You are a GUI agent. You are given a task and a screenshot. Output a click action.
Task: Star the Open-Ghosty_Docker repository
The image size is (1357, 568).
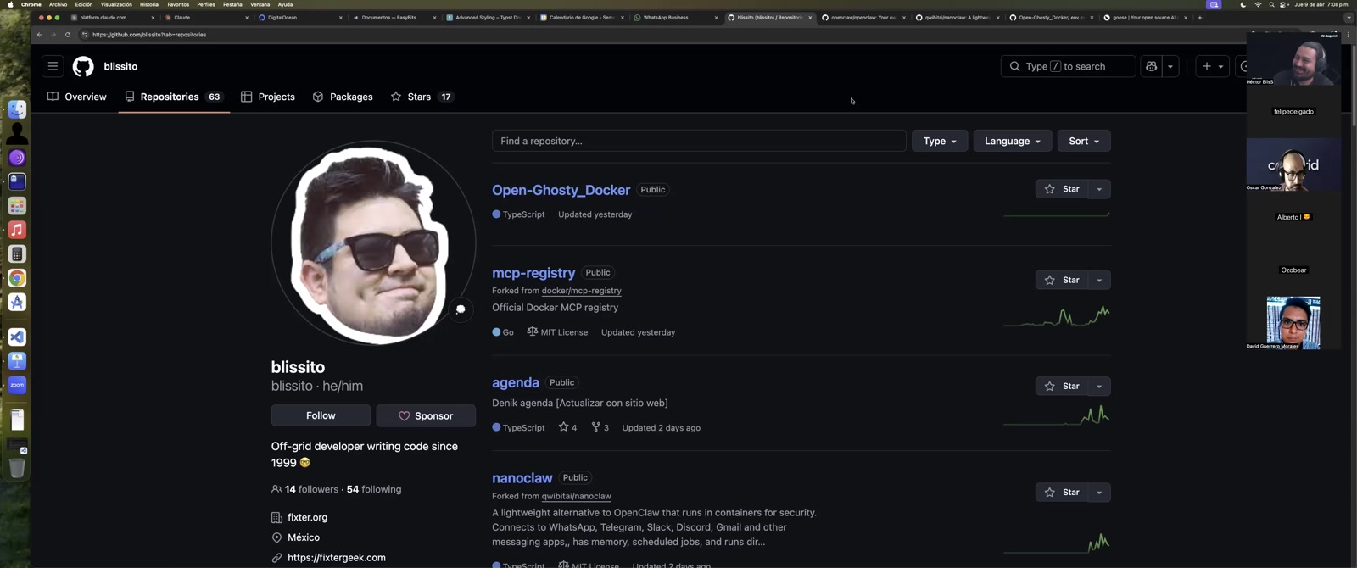coord(1062,189)
